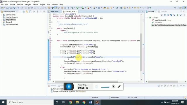Click the Windows Start button

[x=3, y=102]
